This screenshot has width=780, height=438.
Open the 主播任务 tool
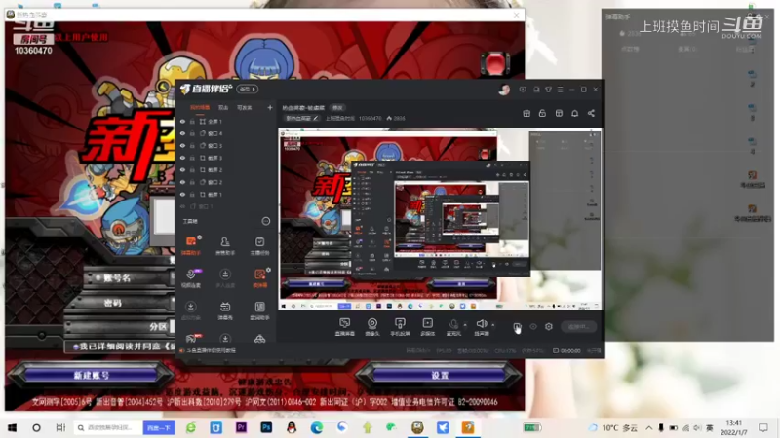259,245
